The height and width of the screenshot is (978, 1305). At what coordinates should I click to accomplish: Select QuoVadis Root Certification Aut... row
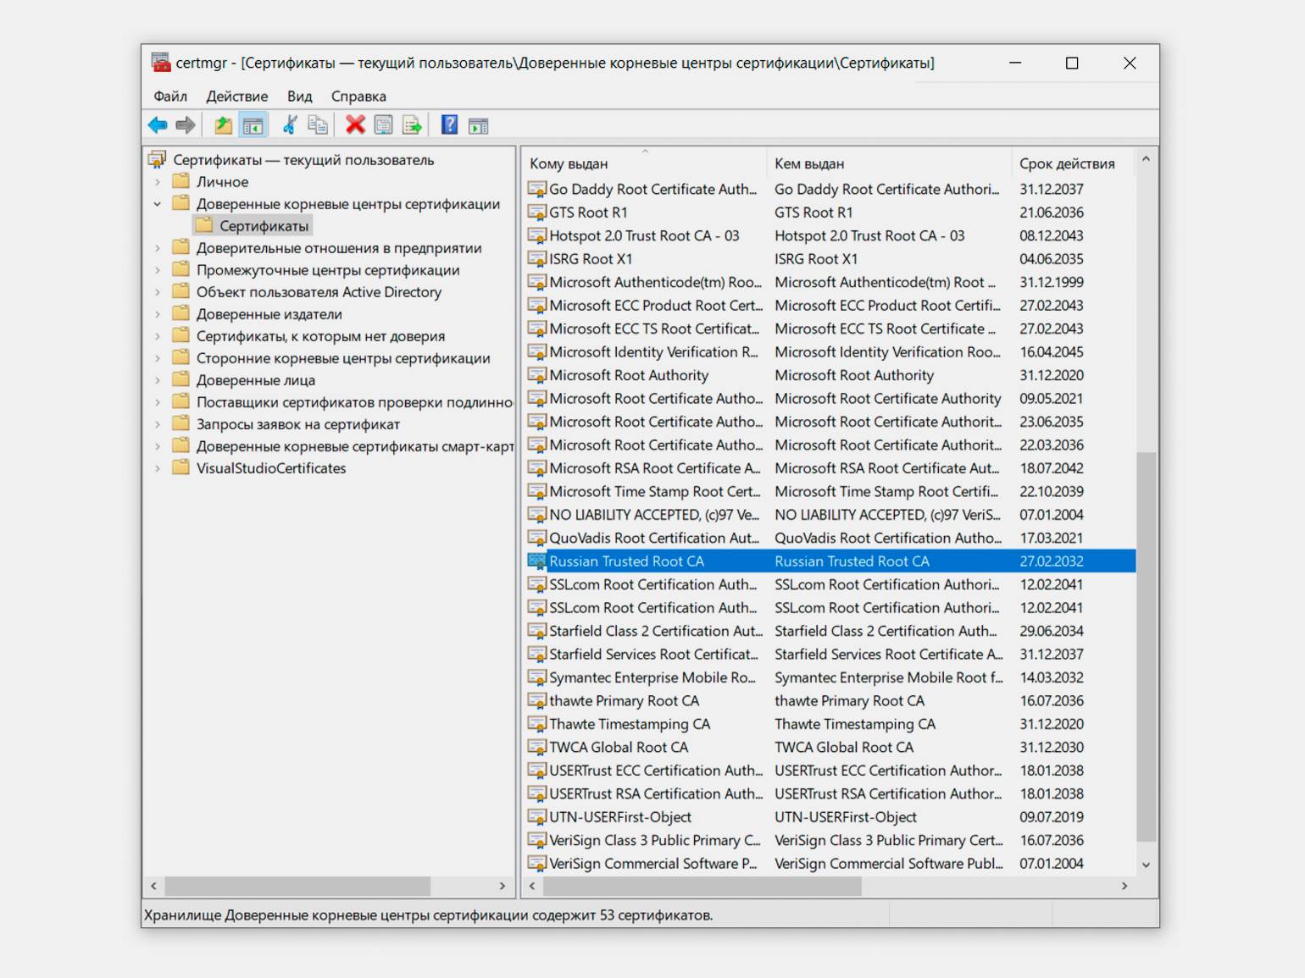(x=830, y=538)
